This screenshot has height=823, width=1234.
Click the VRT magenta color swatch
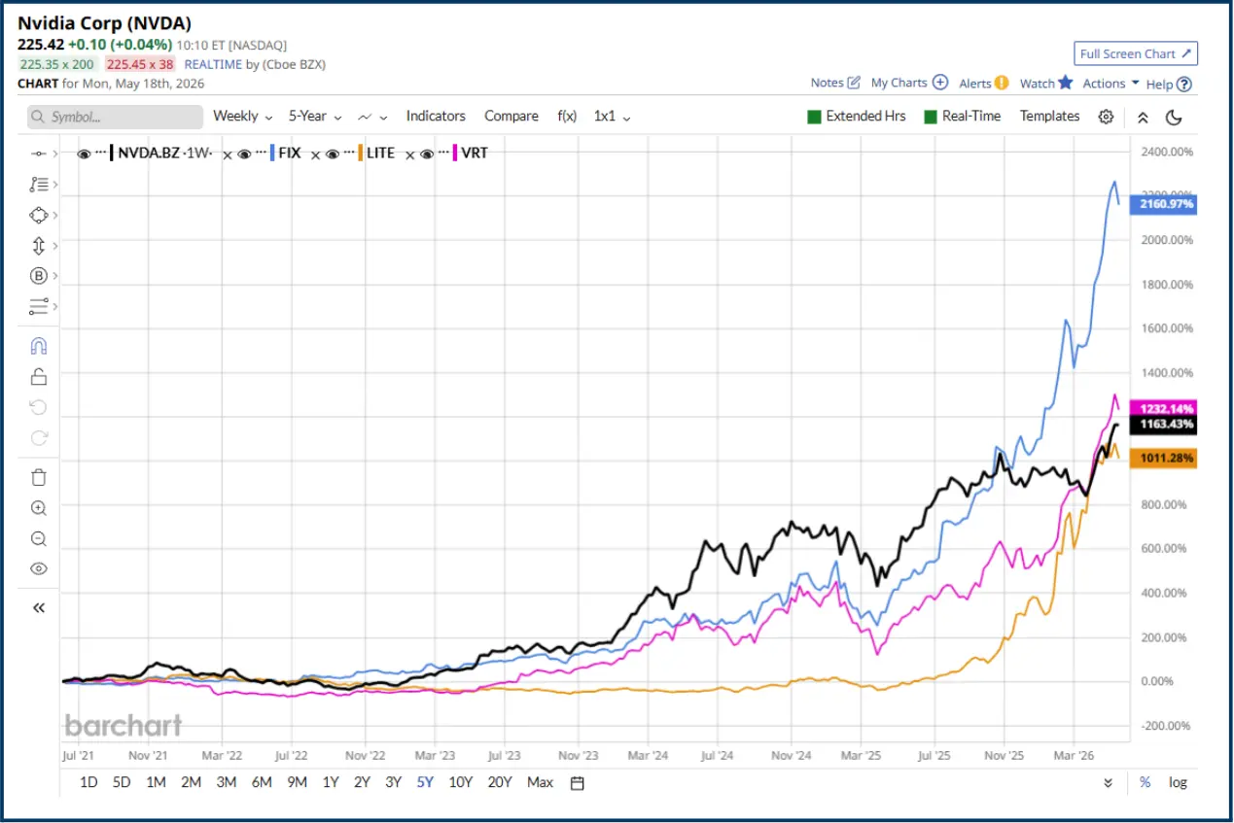tap(455, 154)
